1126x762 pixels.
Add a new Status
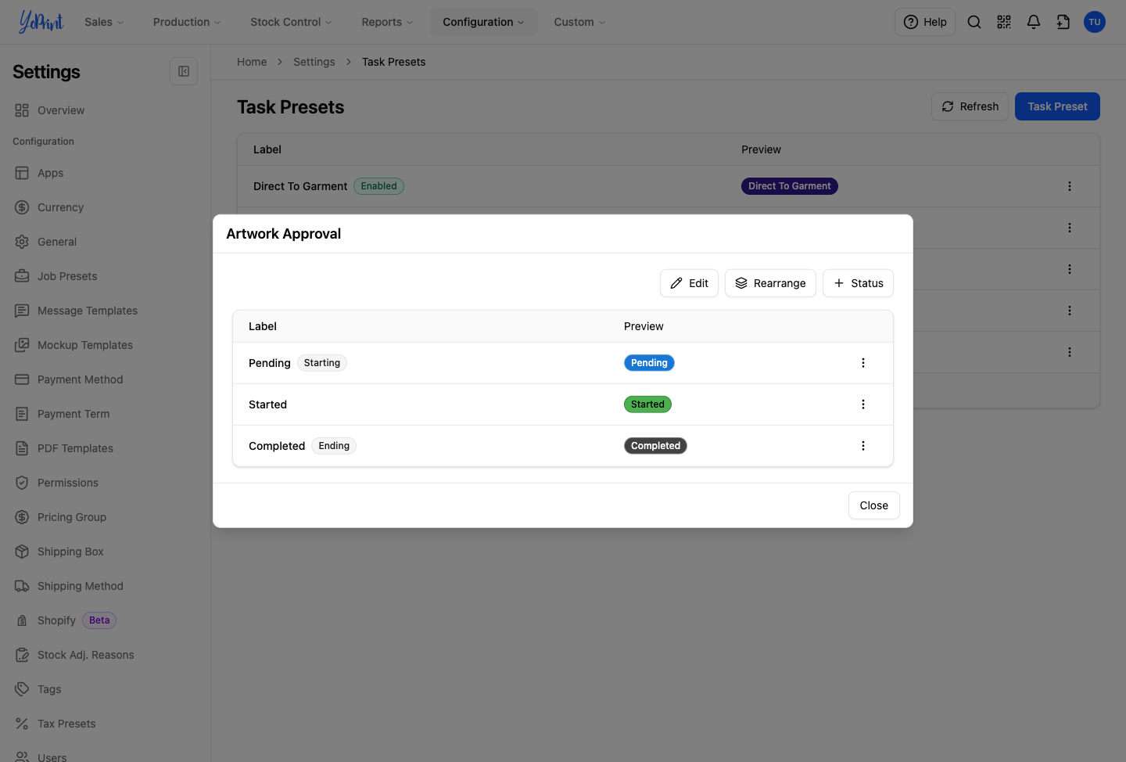(858, 283)
